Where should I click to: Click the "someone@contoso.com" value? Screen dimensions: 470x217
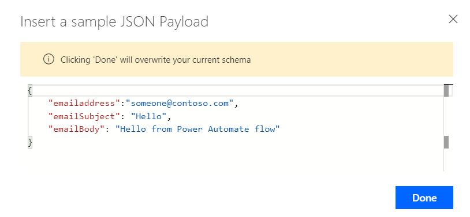pos(180,104)
